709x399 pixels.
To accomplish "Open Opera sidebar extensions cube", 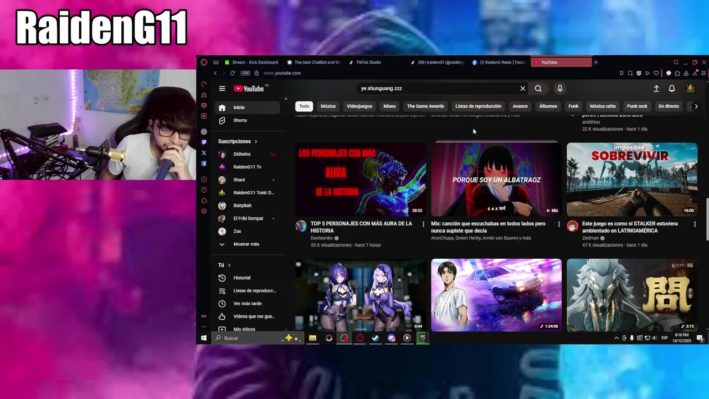I will (204, 201).
